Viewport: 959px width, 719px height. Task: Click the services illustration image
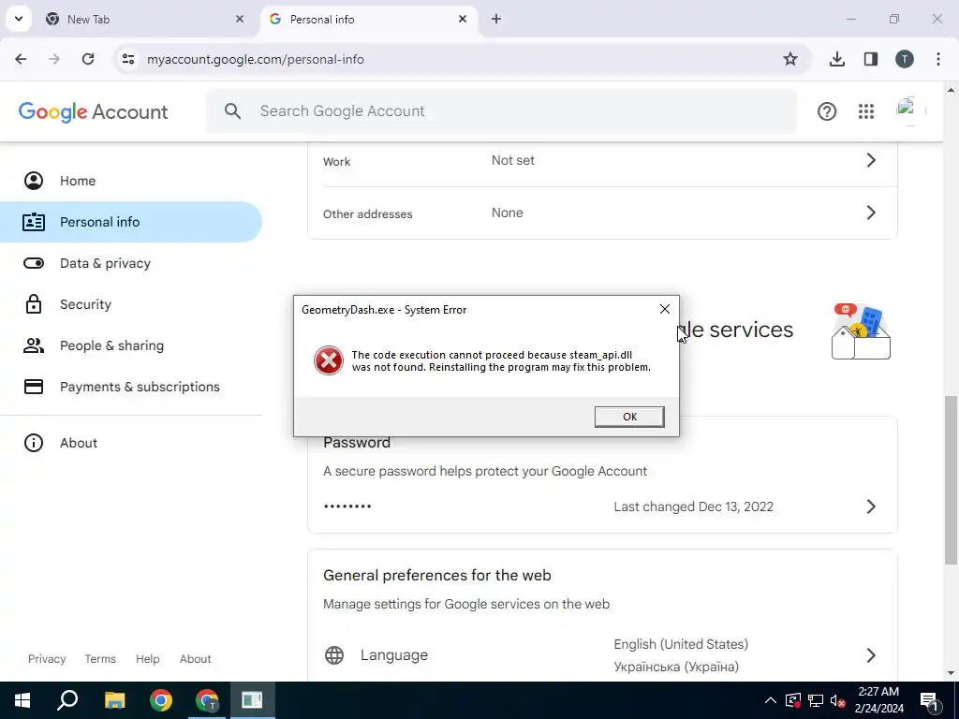click(862, 331)
